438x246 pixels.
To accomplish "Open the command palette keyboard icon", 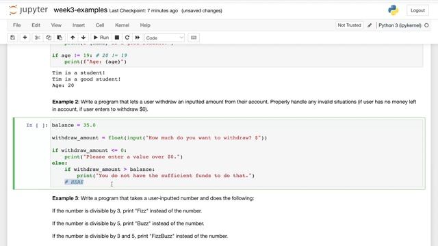I will point(194,38).
